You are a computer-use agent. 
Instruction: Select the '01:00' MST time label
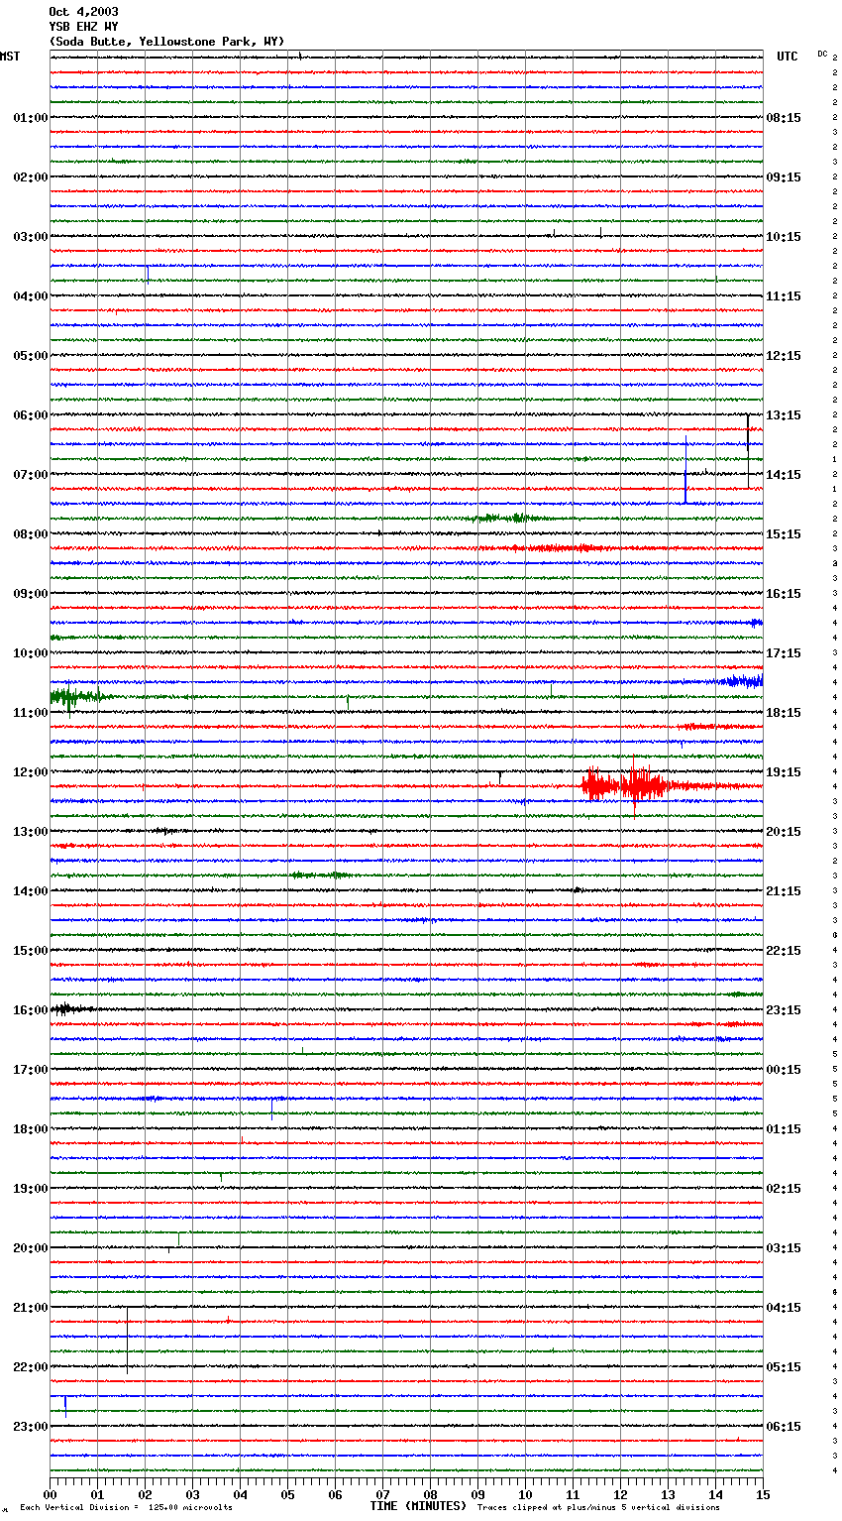click(31, 118)
